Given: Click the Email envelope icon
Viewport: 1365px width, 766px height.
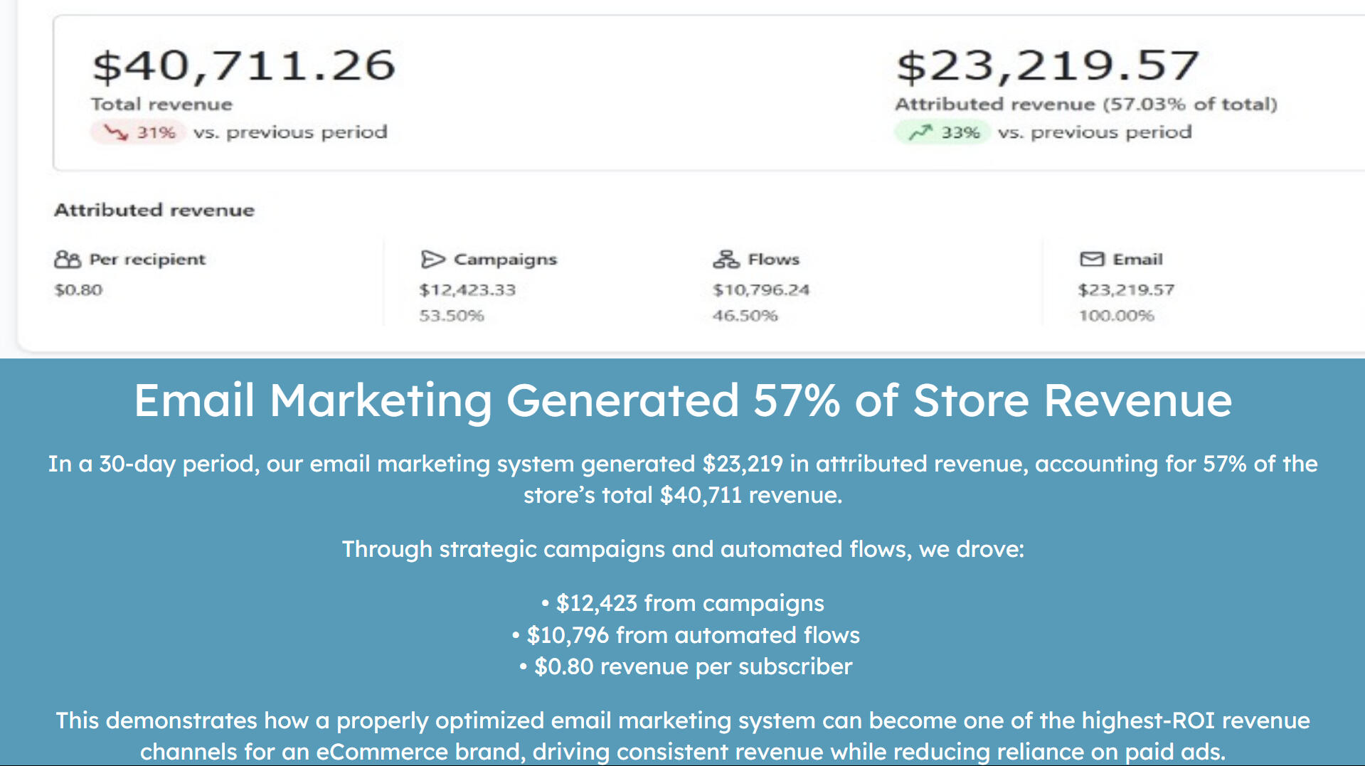Looking at the screenshot, I should (x=1092, y=259).
